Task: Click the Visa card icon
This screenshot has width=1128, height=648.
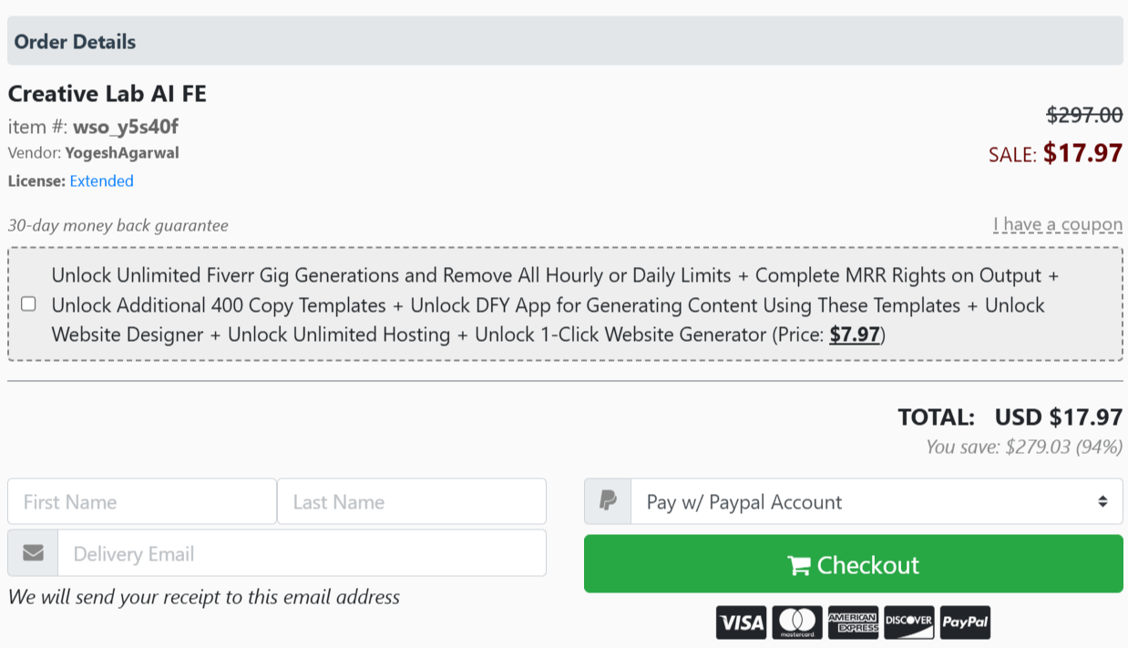Action: tap(741, 622)
